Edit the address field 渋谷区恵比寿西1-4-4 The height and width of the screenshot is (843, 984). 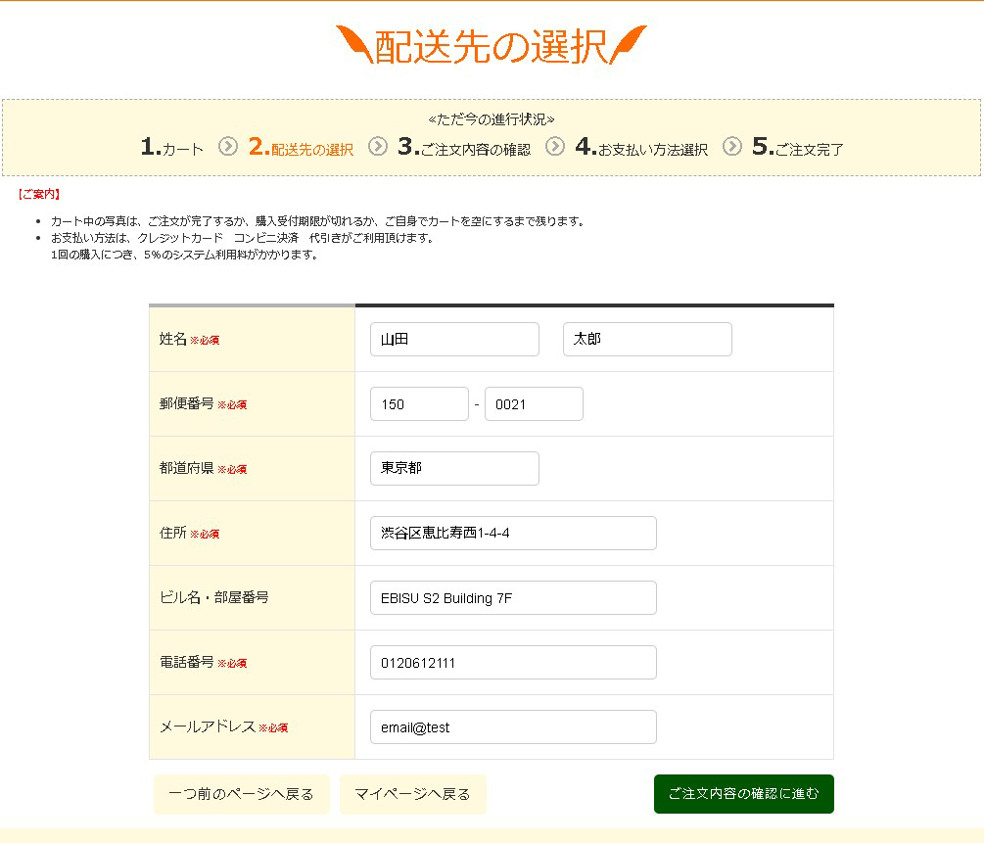click(513, 534)
